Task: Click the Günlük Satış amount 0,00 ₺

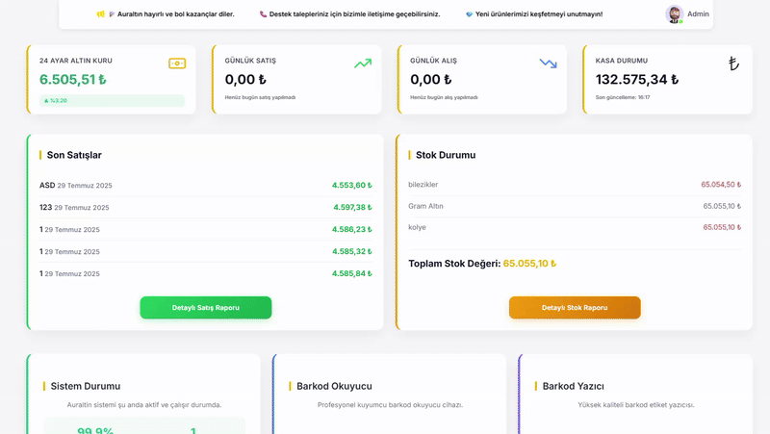Action: click(x=245, y=80)
